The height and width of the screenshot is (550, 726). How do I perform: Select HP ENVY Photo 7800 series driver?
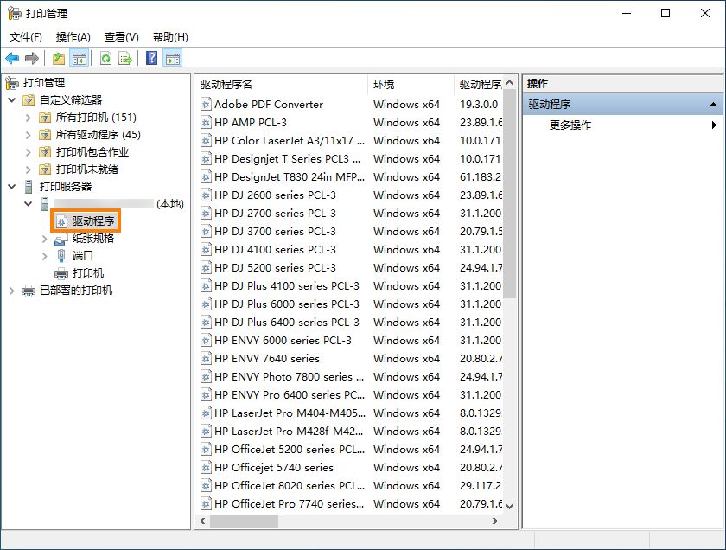click(x=351, y=377)
